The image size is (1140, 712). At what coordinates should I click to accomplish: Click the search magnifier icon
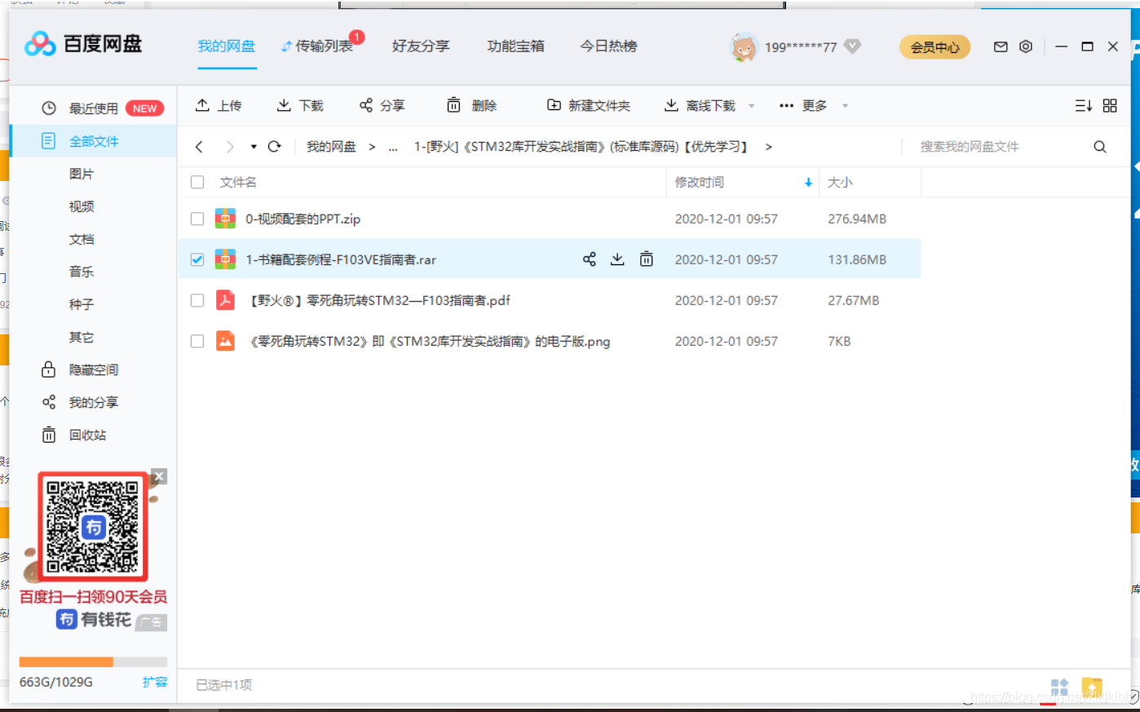(1100, 147)
